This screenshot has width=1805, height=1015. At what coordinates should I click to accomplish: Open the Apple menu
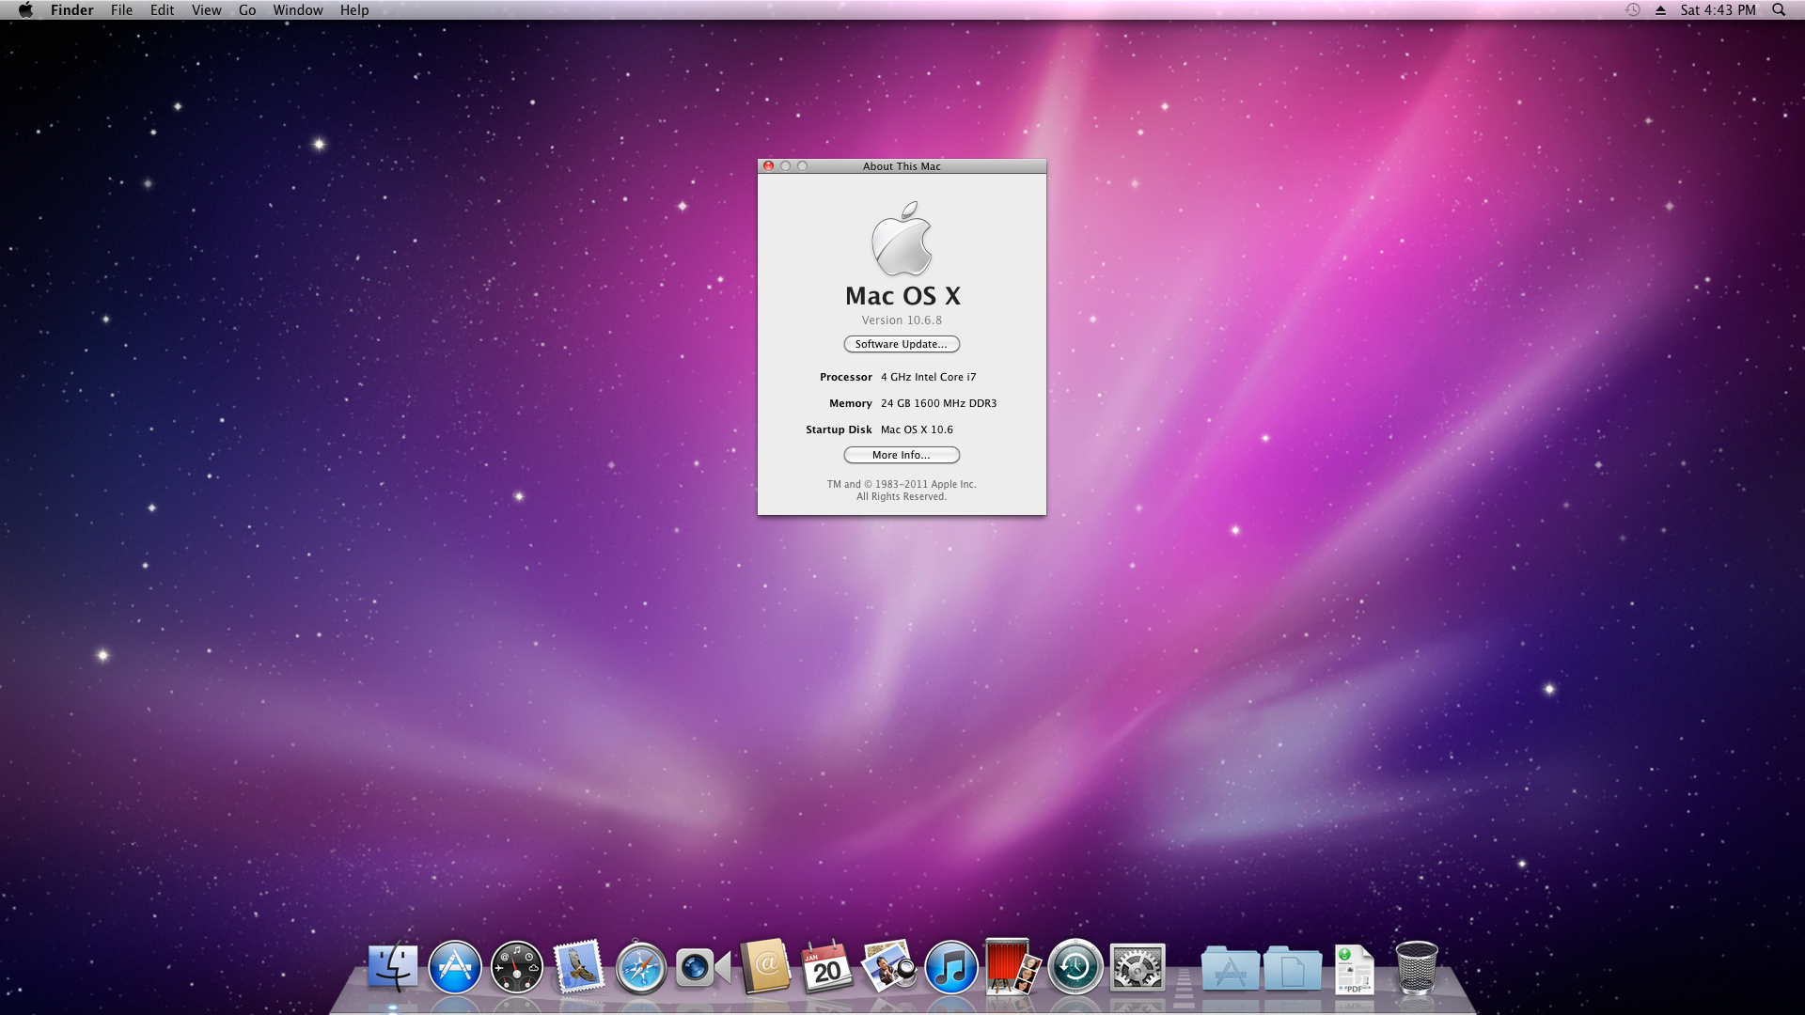point(25,10)
